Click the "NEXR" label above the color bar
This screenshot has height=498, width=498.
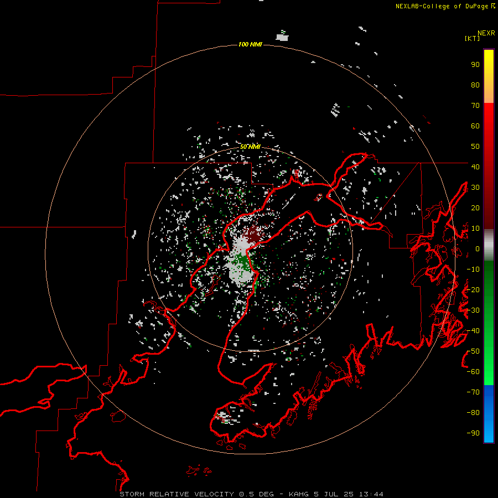click(486, 33)
